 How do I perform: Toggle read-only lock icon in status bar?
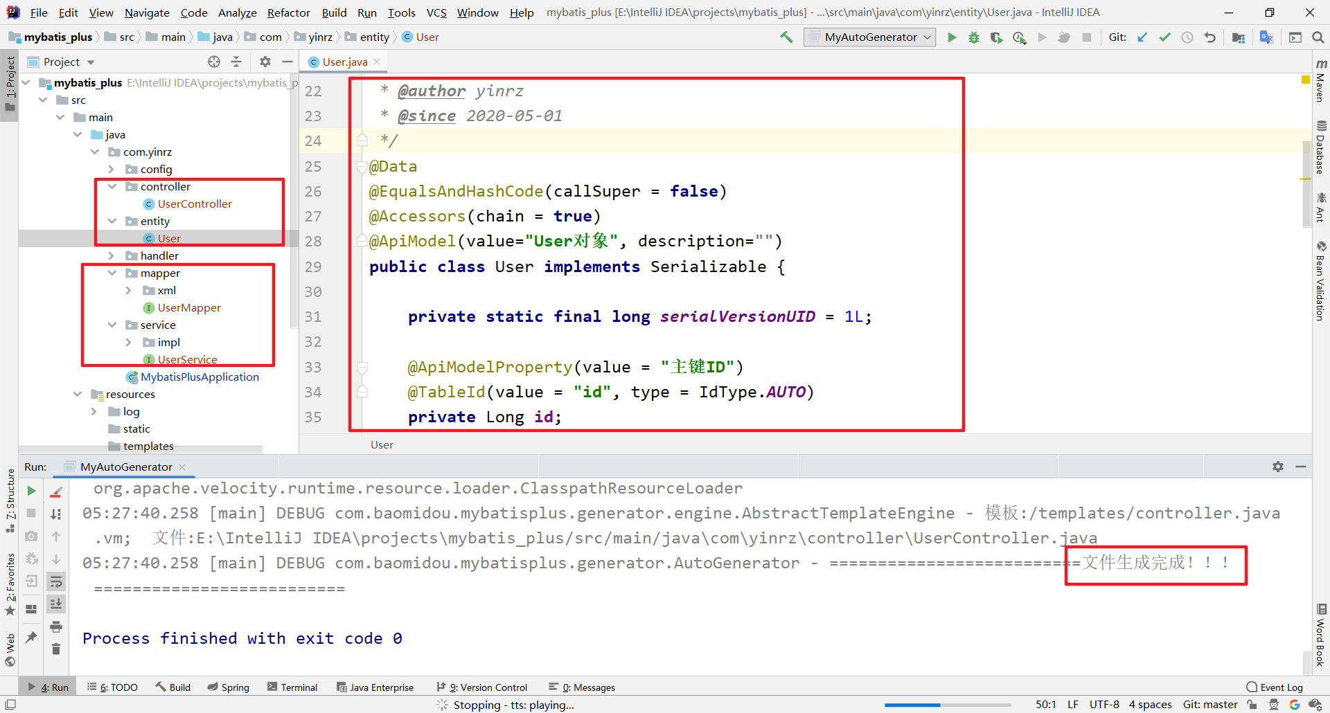click(1252, 705)
